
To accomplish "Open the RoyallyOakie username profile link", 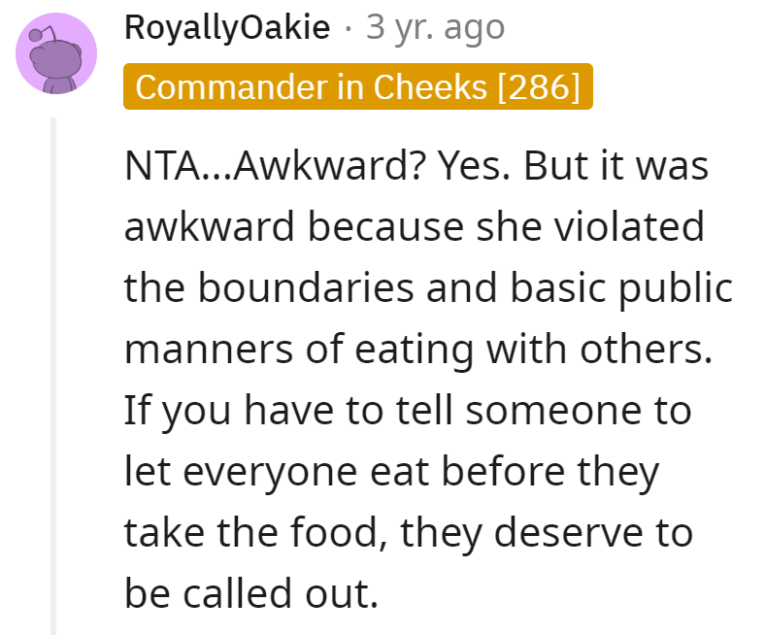I will point(227,27).
